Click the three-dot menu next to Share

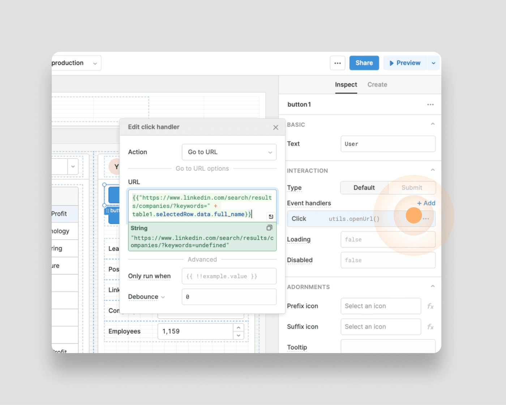[x=338, y=63]
